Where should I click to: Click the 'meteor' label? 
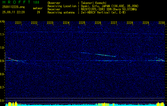point(38,8)
